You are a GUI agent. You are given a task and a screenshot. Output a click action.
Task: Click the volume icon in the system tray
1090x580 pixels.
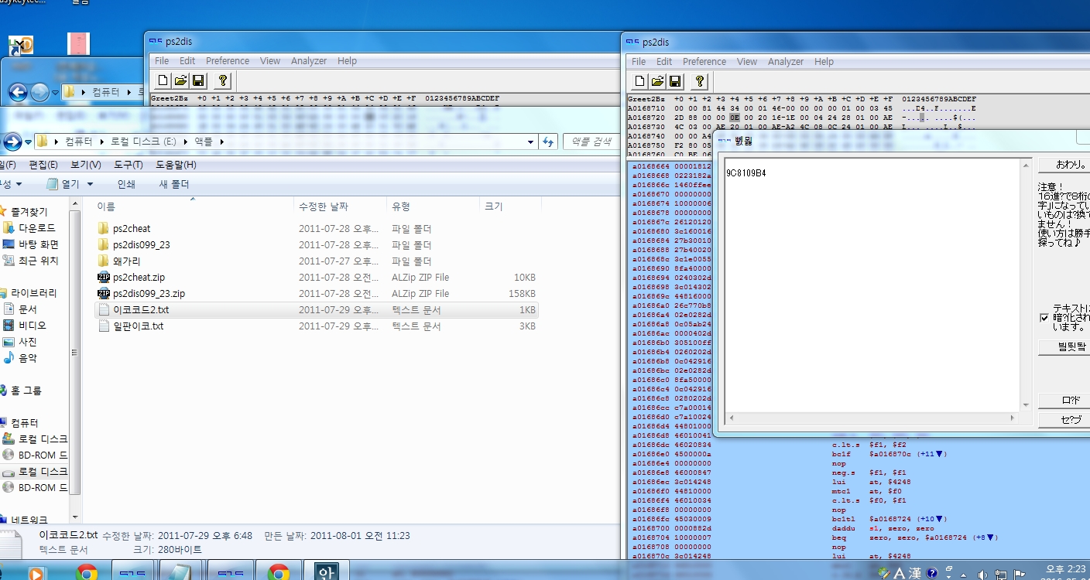tap(982, 574)
